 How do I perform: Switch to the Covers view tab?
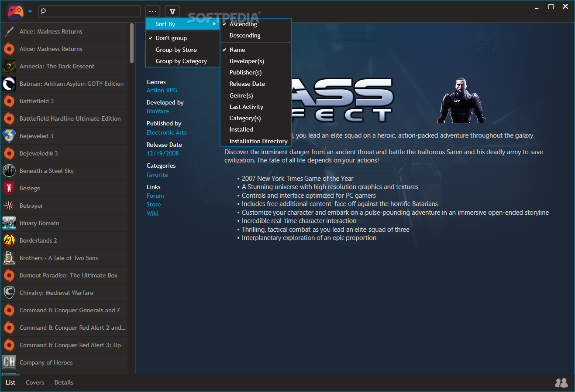(35, 382)
